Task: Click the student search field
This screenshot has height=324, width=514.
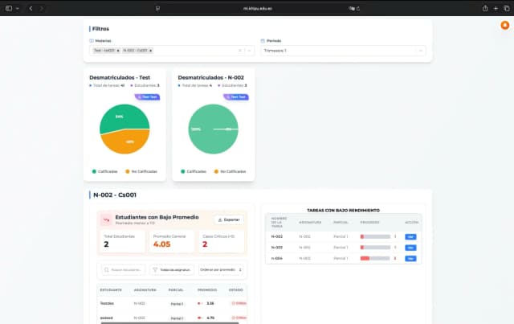Action: click(x=123, y=270)
